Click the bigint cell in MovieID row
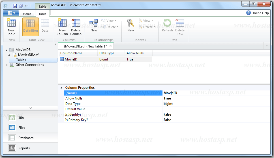The height and width of the screenshot is (158, 274). (111, 59)
